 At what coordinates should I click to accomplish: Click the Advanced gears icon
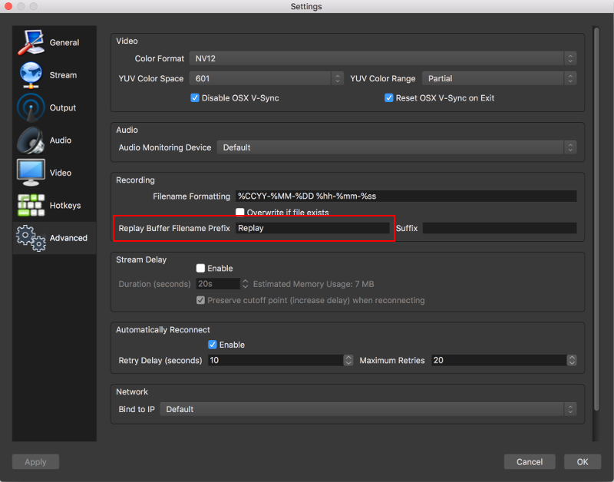point(31,238)
